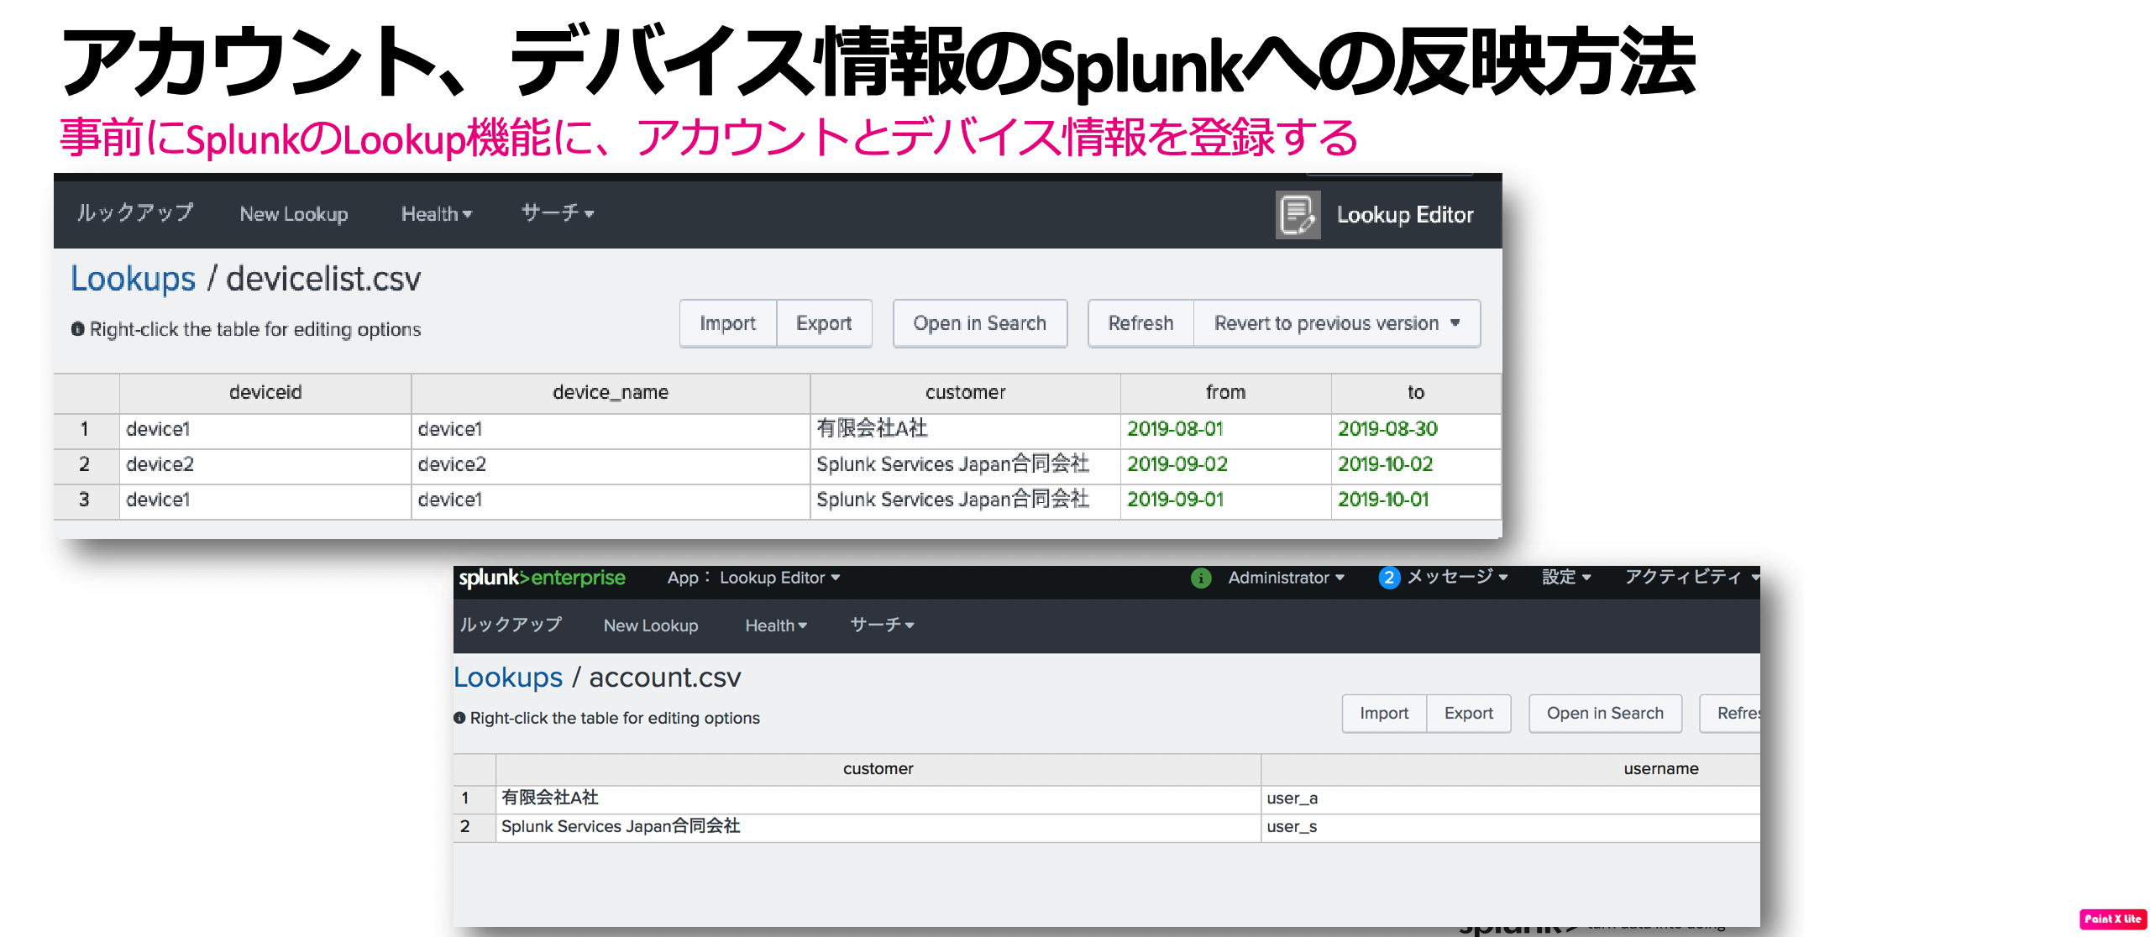The height and width of the screenshot is (937, 2155).
Task: Click deviceid cell device2
Action: click(x=265, y=464)
